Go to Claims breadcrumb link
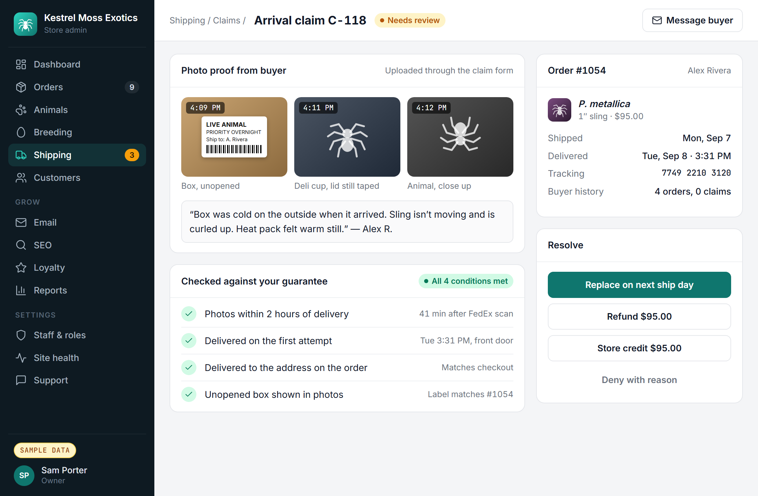 (226, 20)
